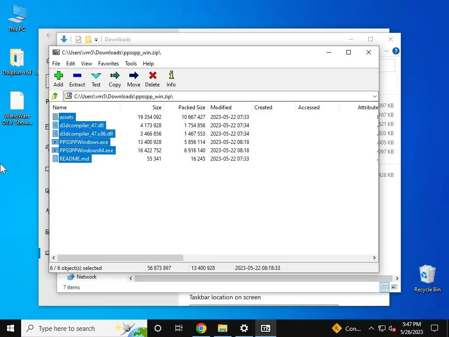Open Settings gear on the taskbar

click(244, 328)
